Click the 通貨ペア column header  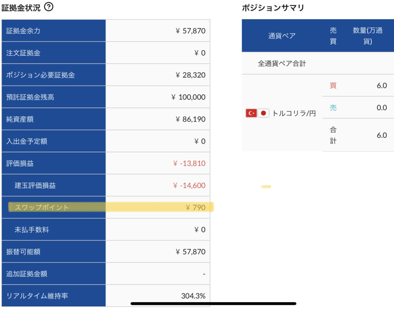(282, 36)
